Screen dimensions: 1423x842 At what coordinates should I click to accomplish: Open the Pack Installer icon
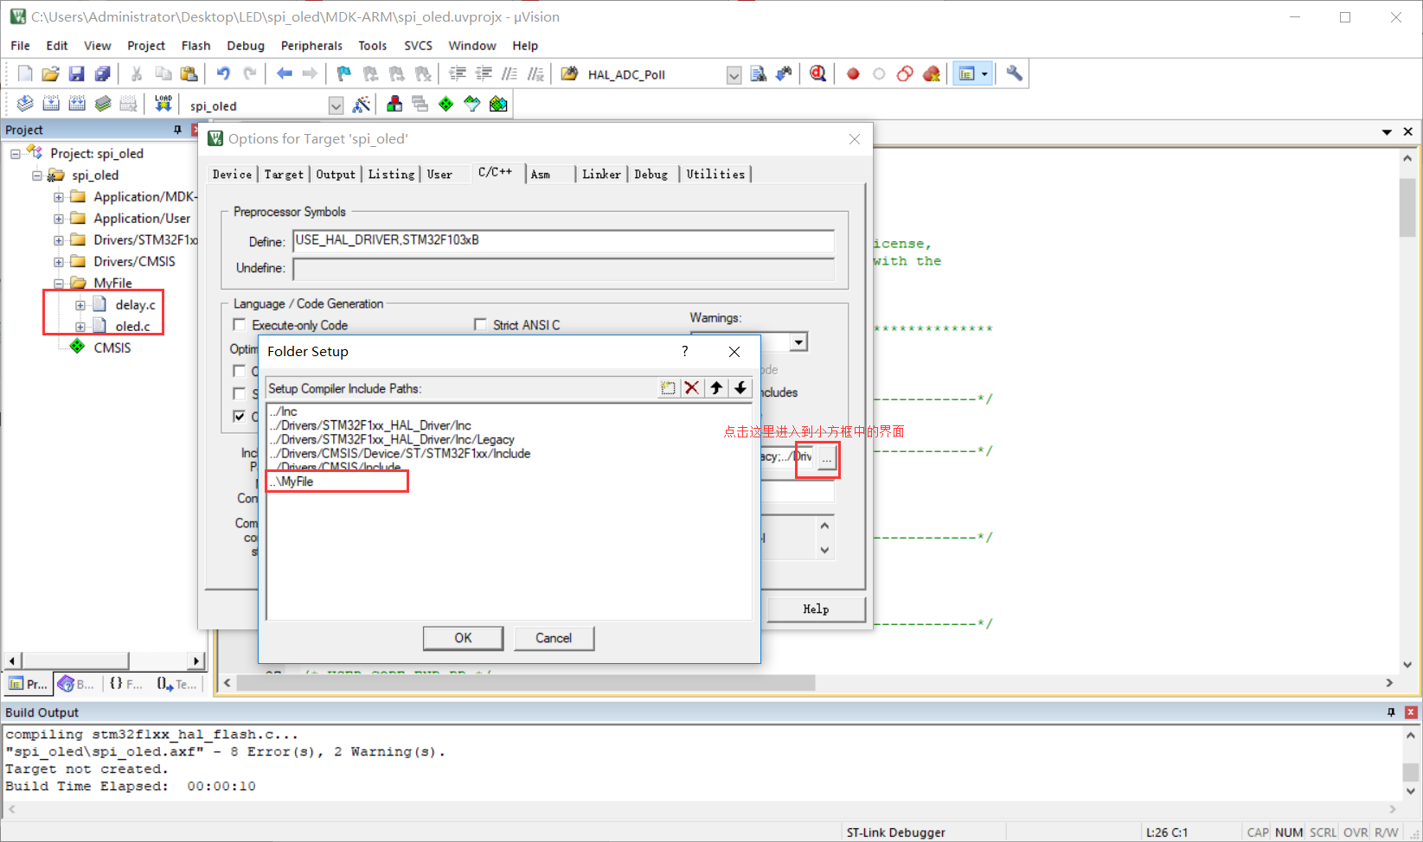(498, 105)
